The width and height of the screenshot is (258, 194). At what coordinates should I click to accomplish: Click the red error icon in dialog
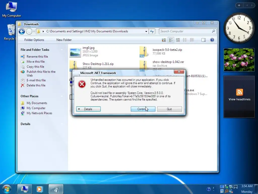(x=82, y=84)
